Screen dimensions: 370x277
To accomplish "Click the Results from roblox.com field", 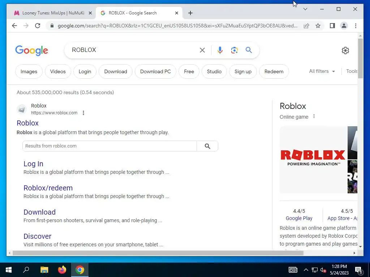I will (110, 146).
